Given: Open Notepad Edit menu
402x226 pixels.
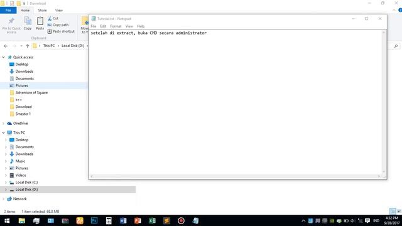Looking at the screenshot, I should [x=103, y=26].
